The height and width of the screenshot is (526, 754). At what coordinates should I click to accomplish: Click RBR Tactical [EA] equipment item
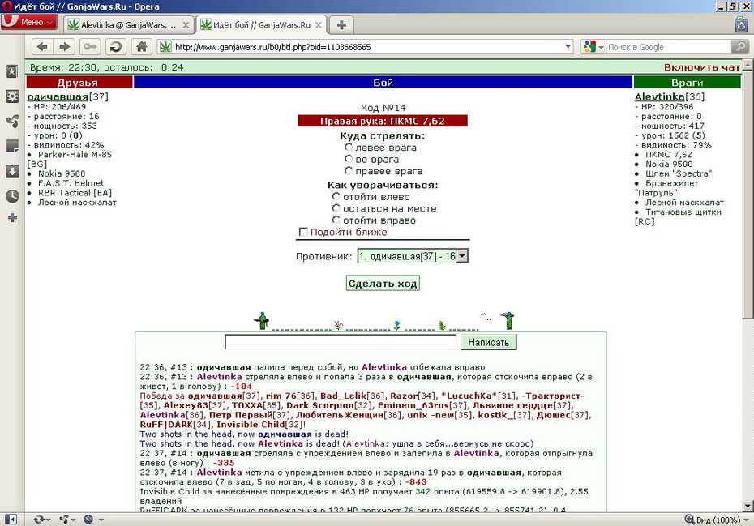(75, 193)
